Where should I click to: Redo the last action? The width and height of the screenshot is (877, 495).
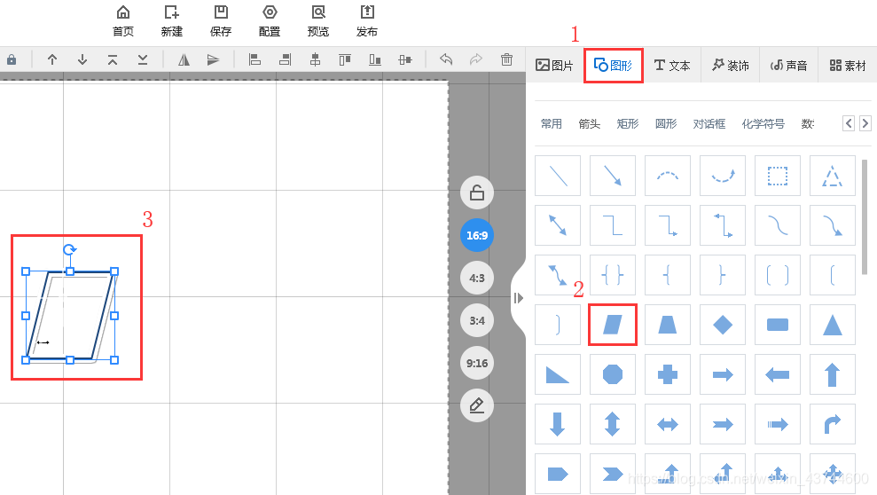click(x=476, y=59)
